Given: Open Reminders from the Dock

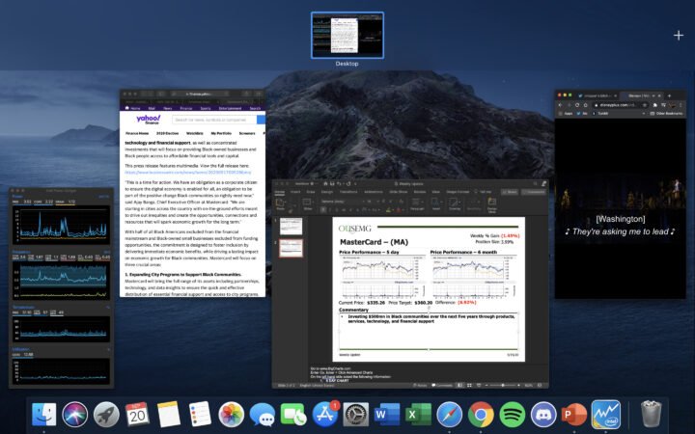Looking at the screenshot, I should pos(200,415).
